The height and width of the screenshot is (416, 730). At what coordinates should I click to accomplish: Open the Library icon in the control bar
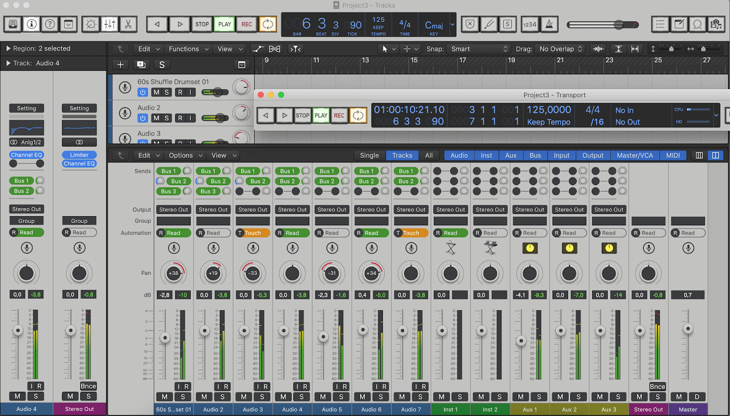tap(13, 24)
